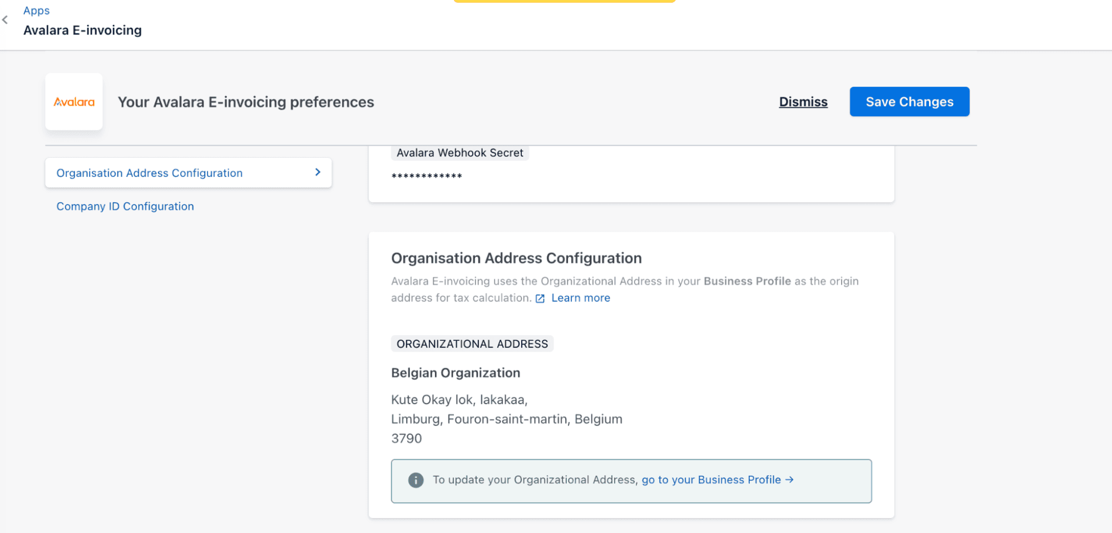The width and height of the screenshot is (1112, 533).
Task: Click the external link icon before Learn more
Action: 540,298
